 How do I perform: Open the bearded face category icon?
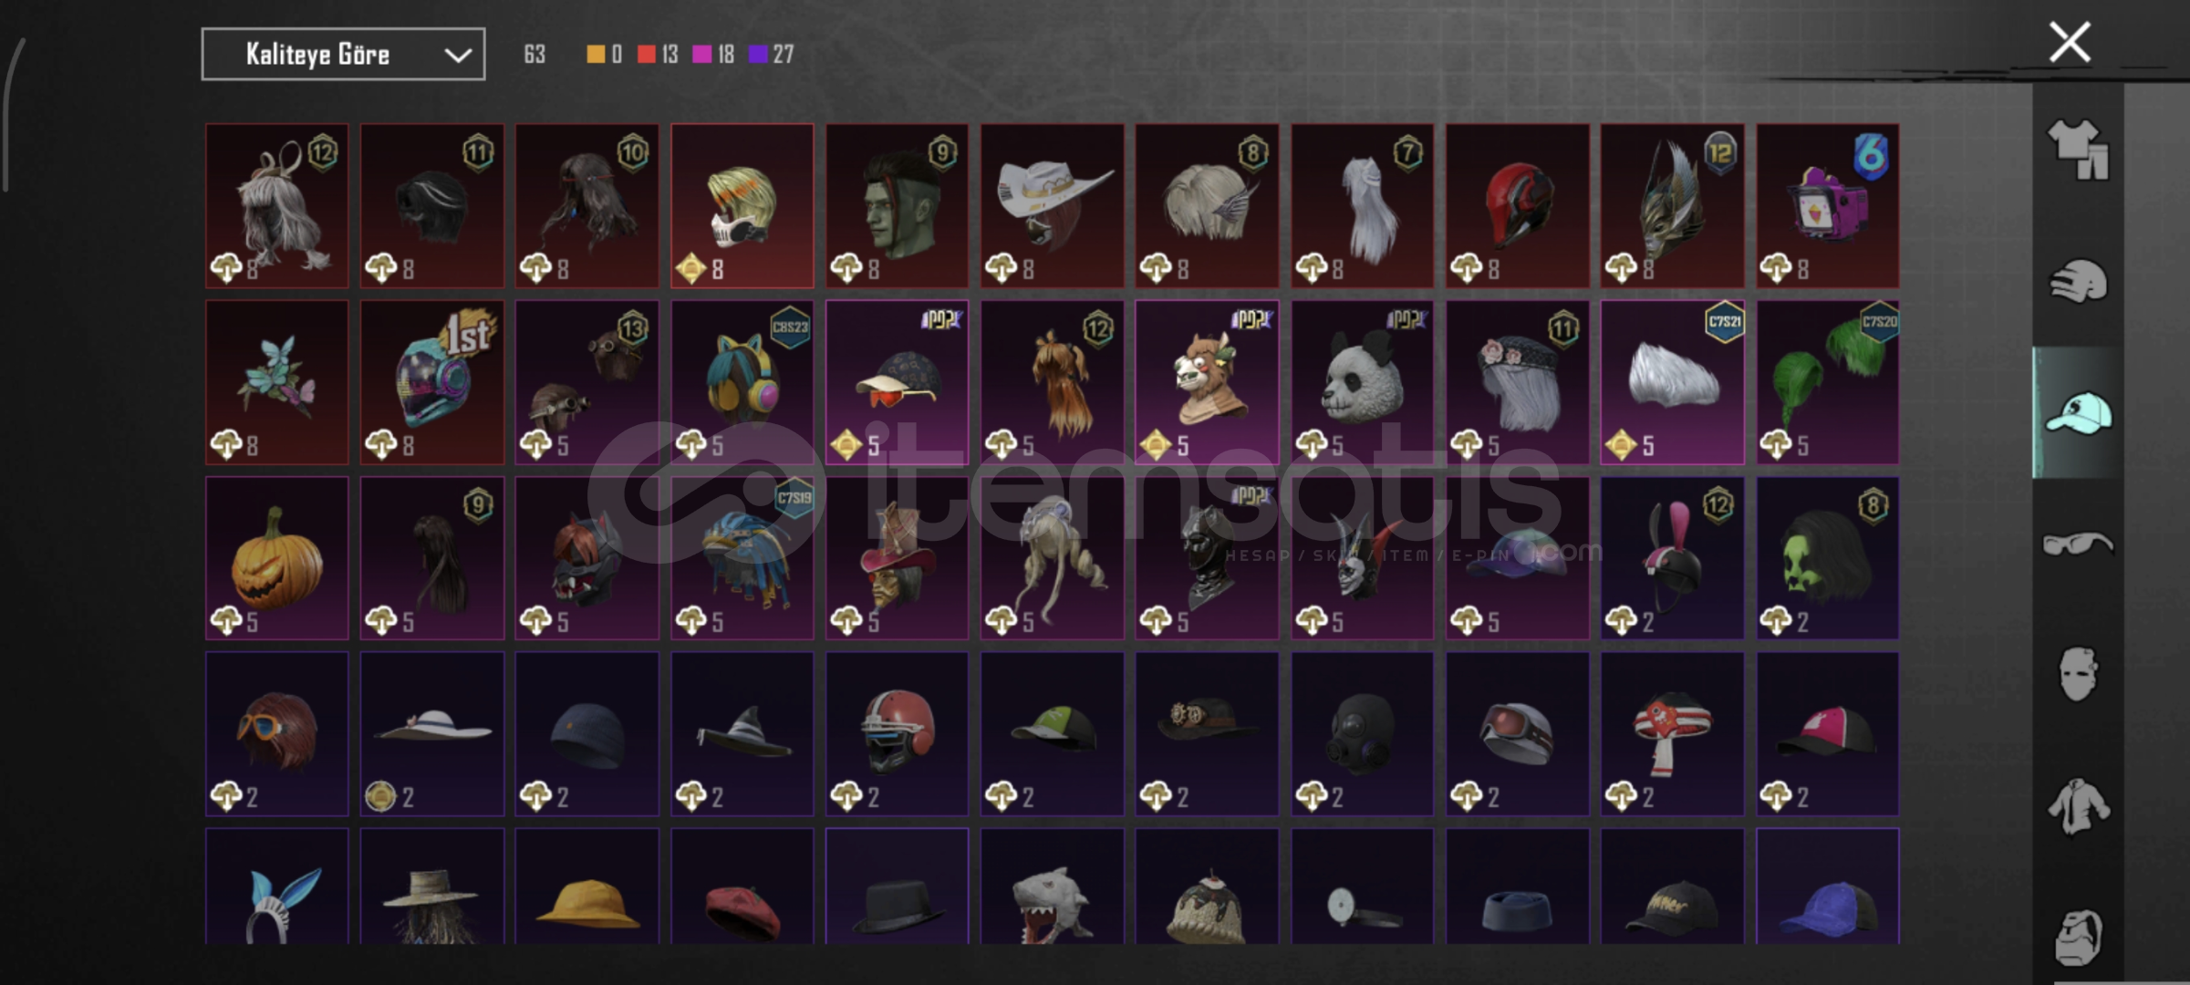(x=2078, y=937)
